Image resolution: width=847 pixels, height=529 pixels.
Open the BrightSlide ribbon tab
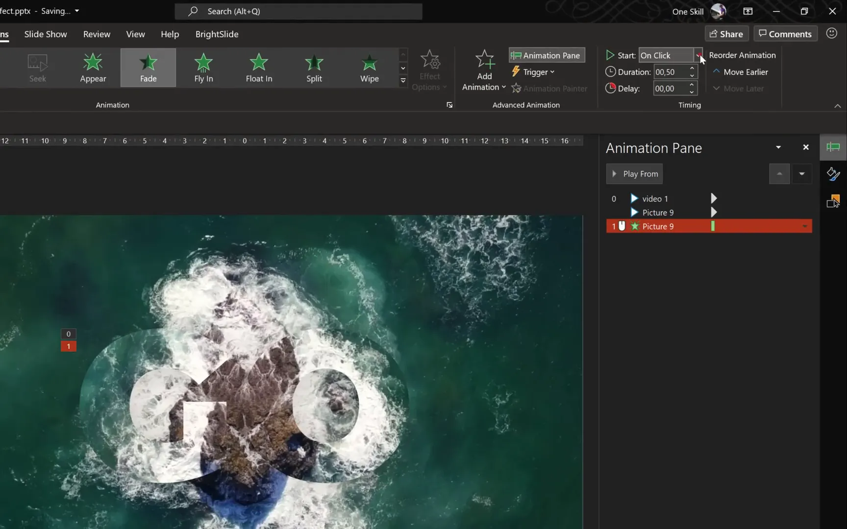pos(217,34)
